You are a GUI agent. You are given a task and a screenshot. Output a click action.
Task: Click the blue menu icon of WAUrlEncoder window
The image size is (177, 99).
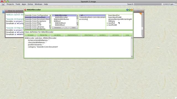click(x=127, y=10)
